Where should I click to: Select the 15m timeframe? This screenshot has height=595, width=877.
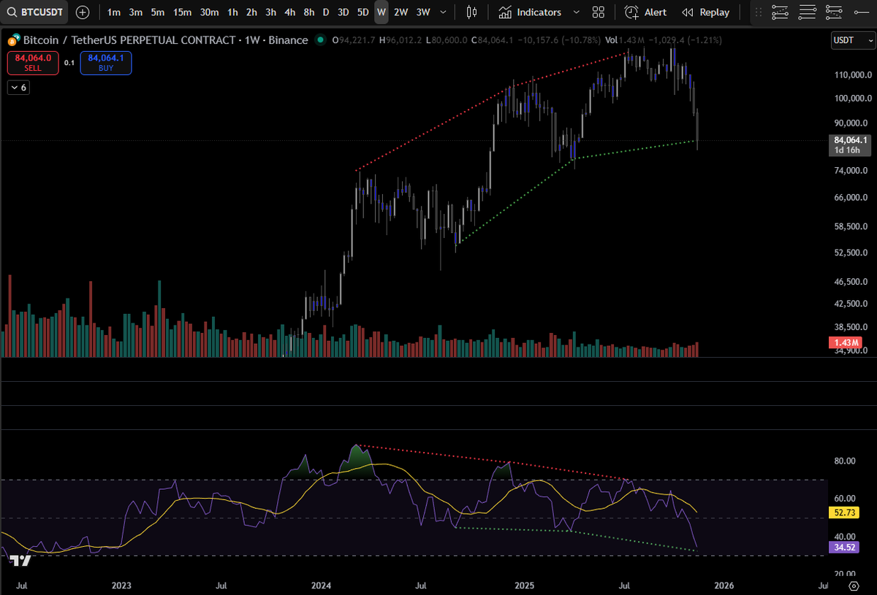click(183, 12)
